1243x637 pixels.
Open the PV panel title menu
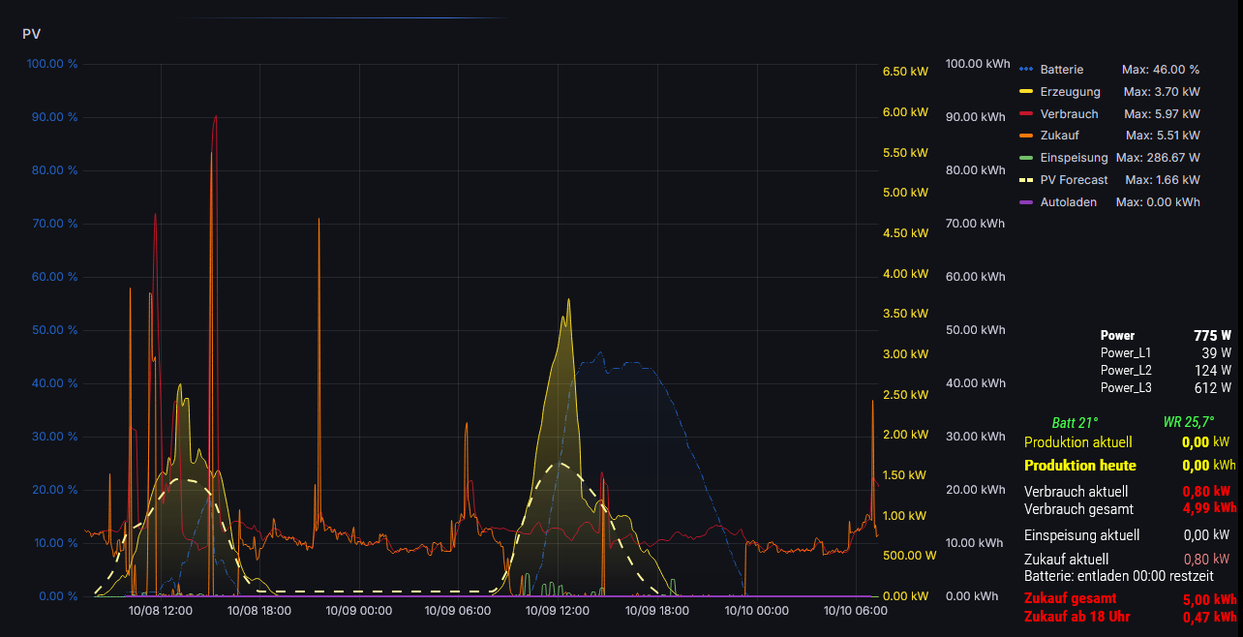tap(32, 34)
